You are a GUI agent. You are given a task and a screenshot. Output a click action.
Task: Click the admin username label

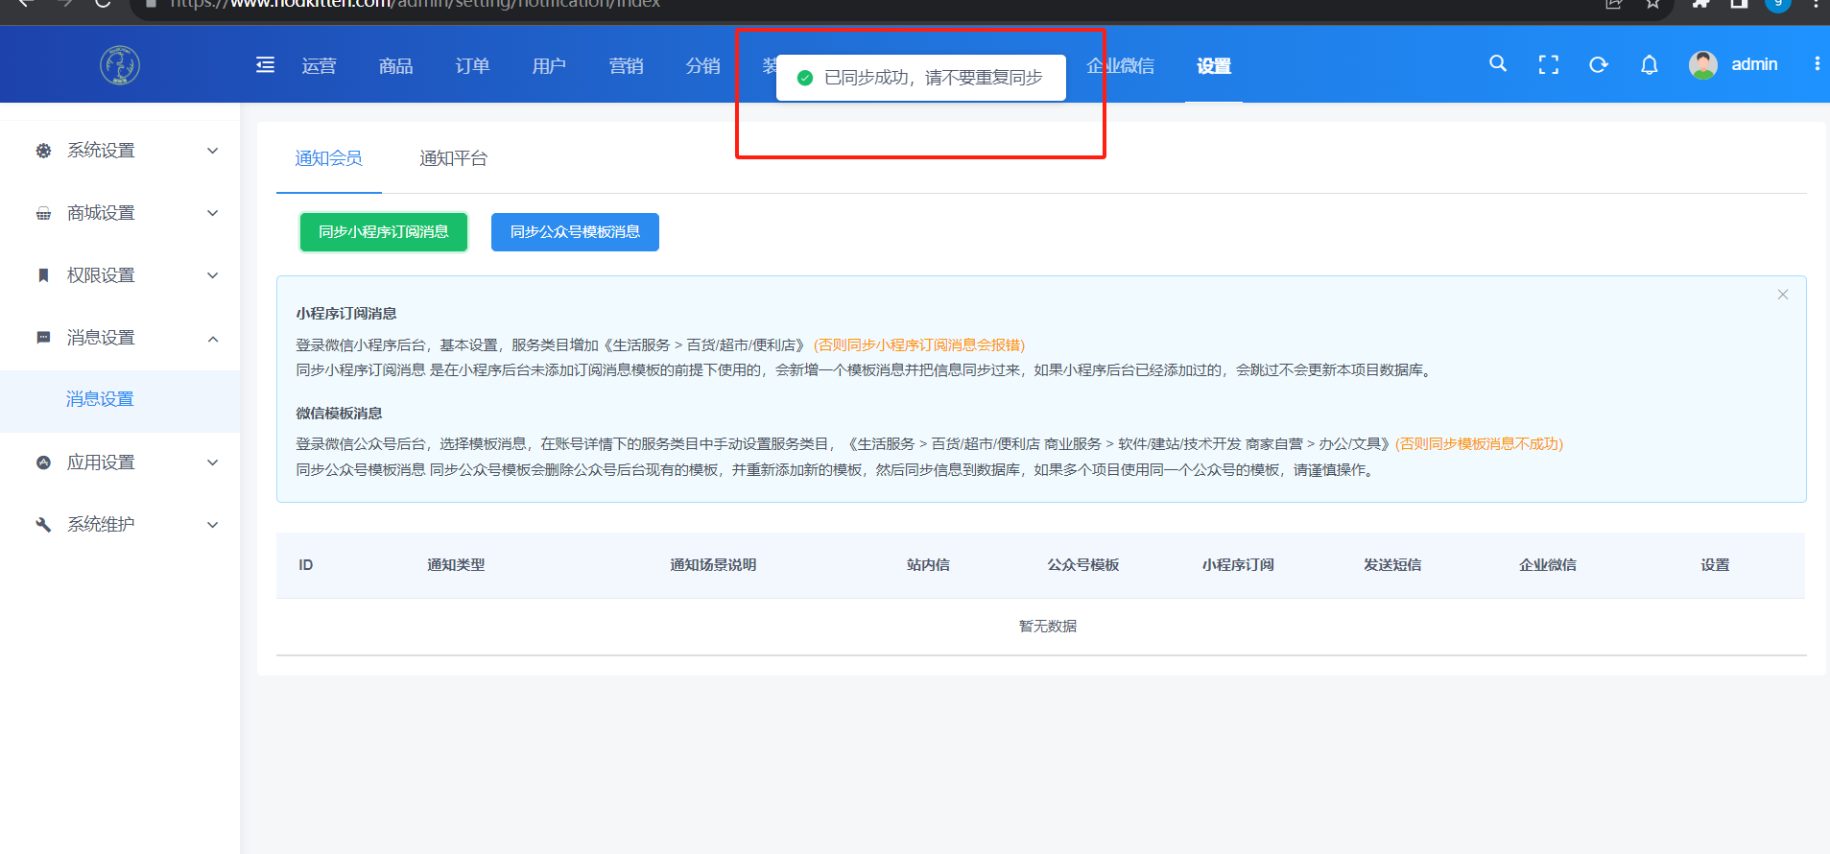tap(1754, 64)
